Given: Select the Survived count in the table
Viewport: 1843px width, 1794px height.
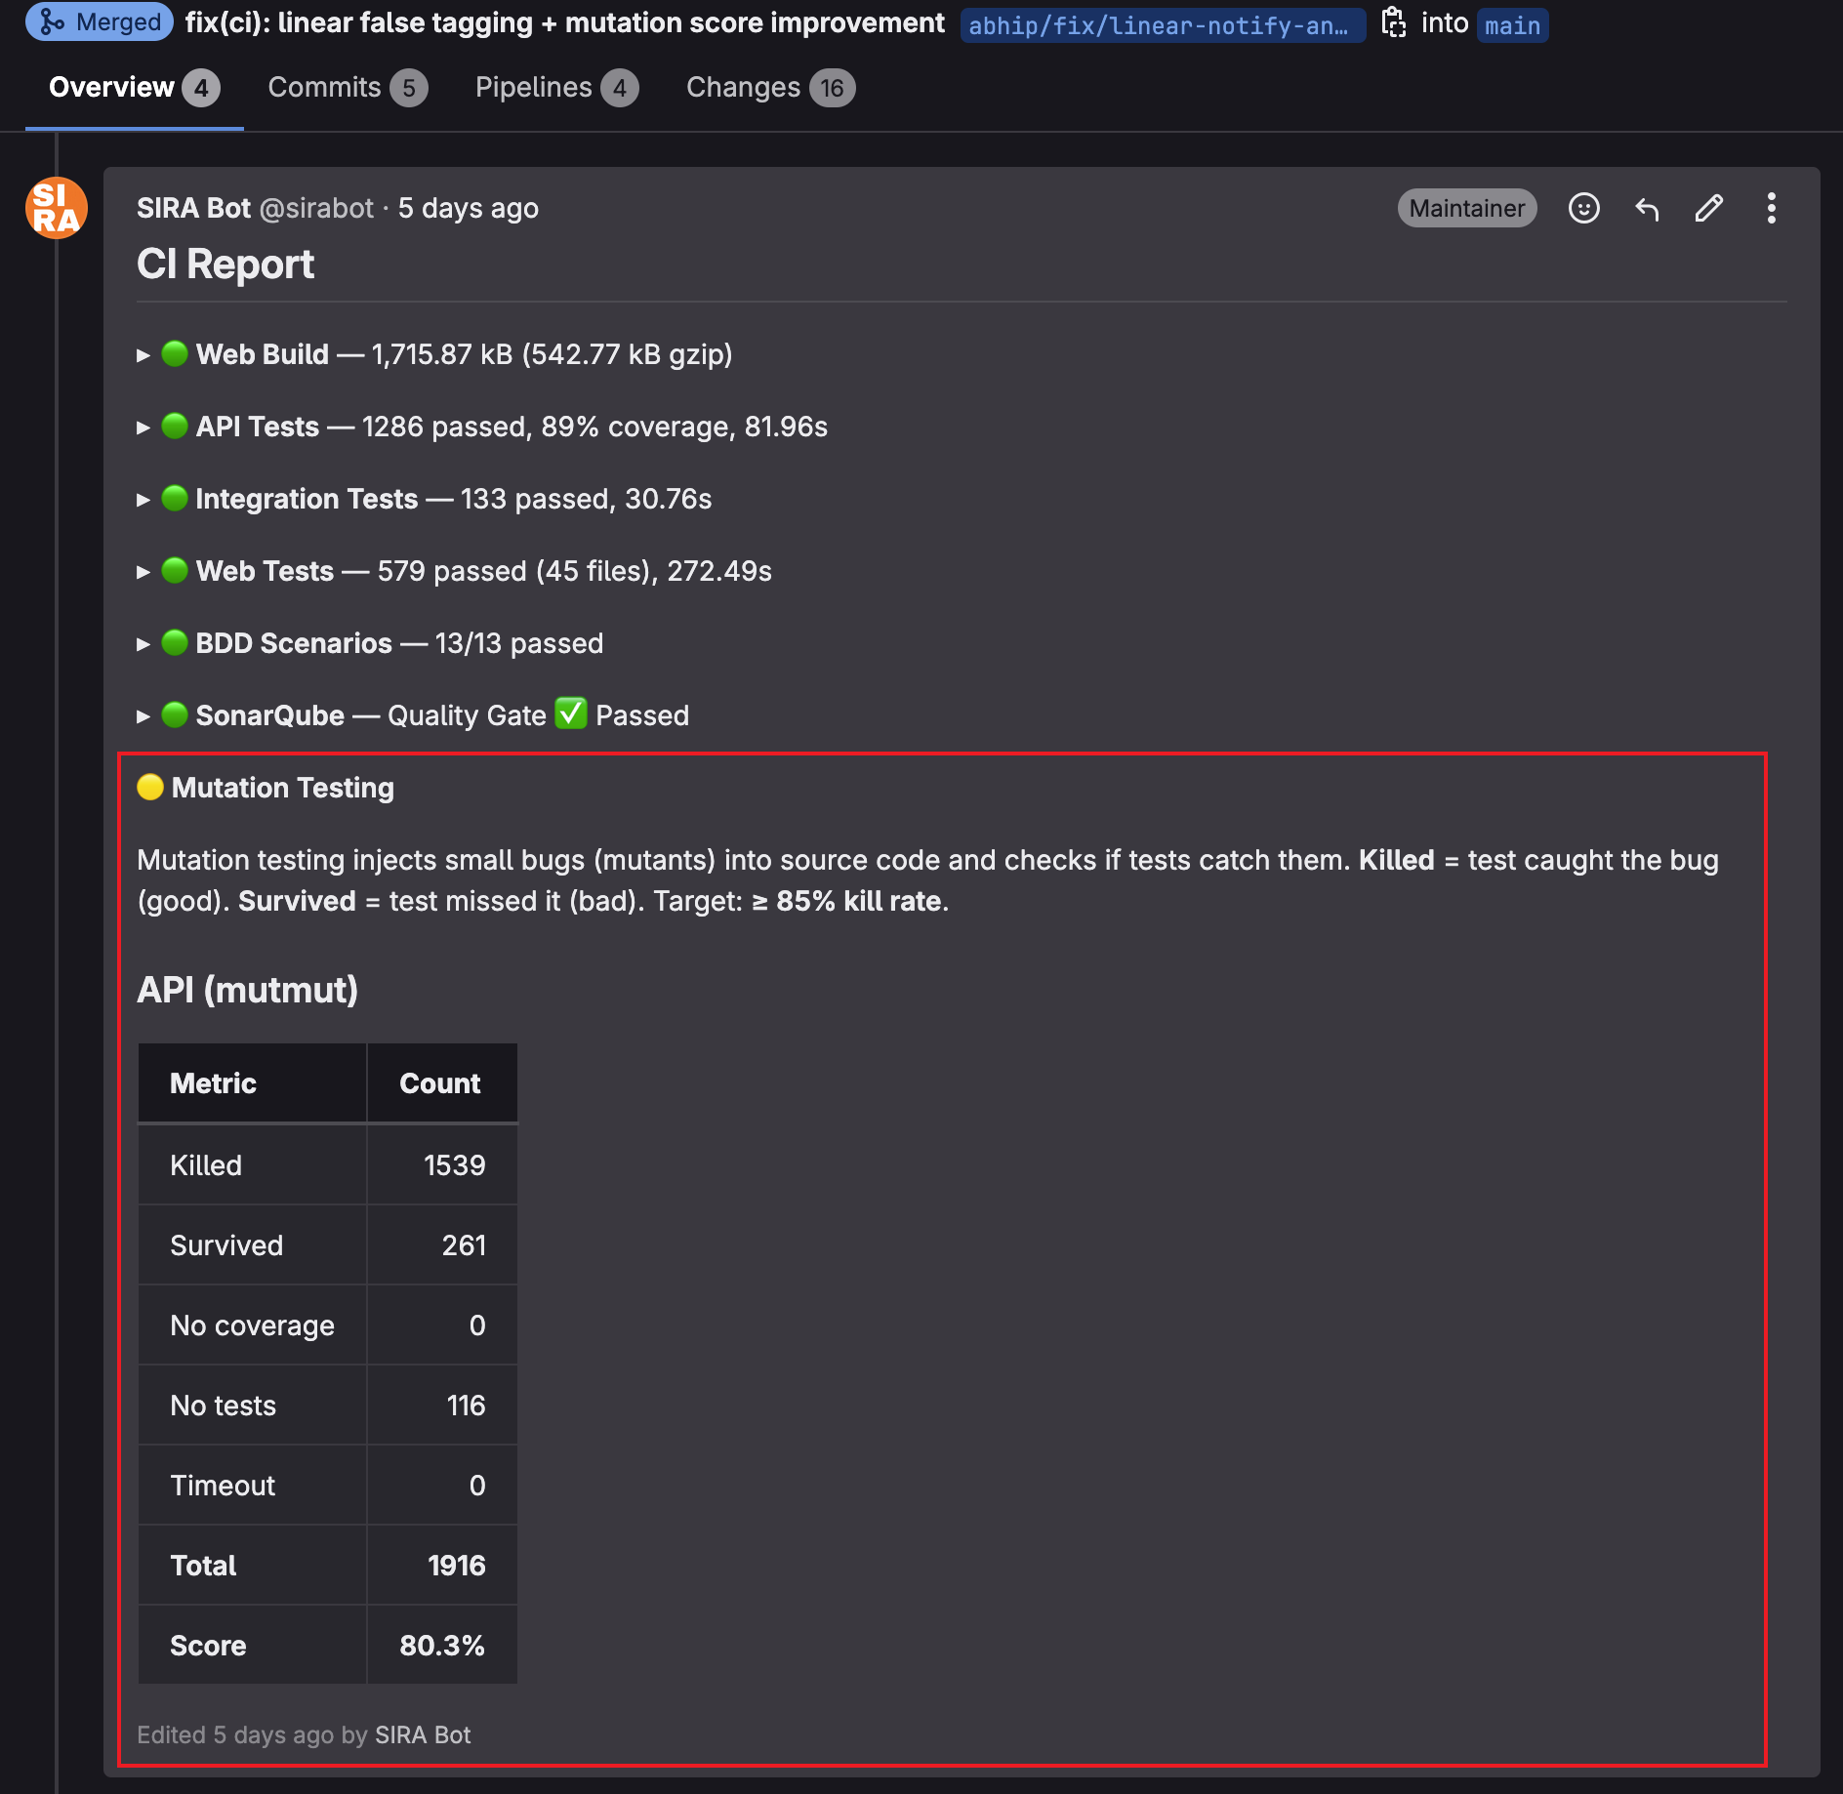Looking at the screenshot, I should coord(467,1244).
